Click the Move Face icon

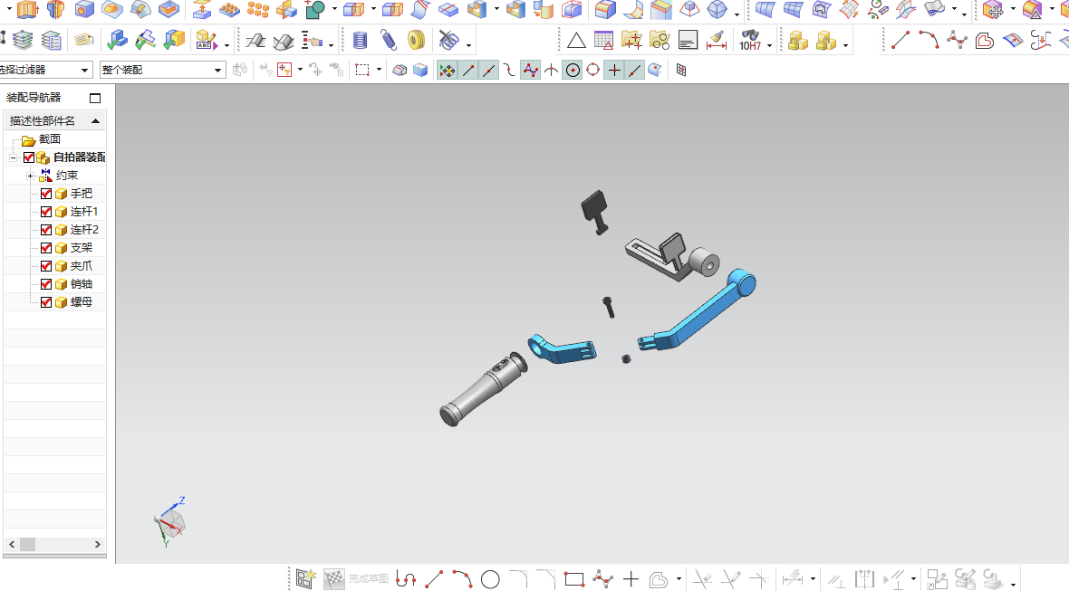(x=993, y=10)
